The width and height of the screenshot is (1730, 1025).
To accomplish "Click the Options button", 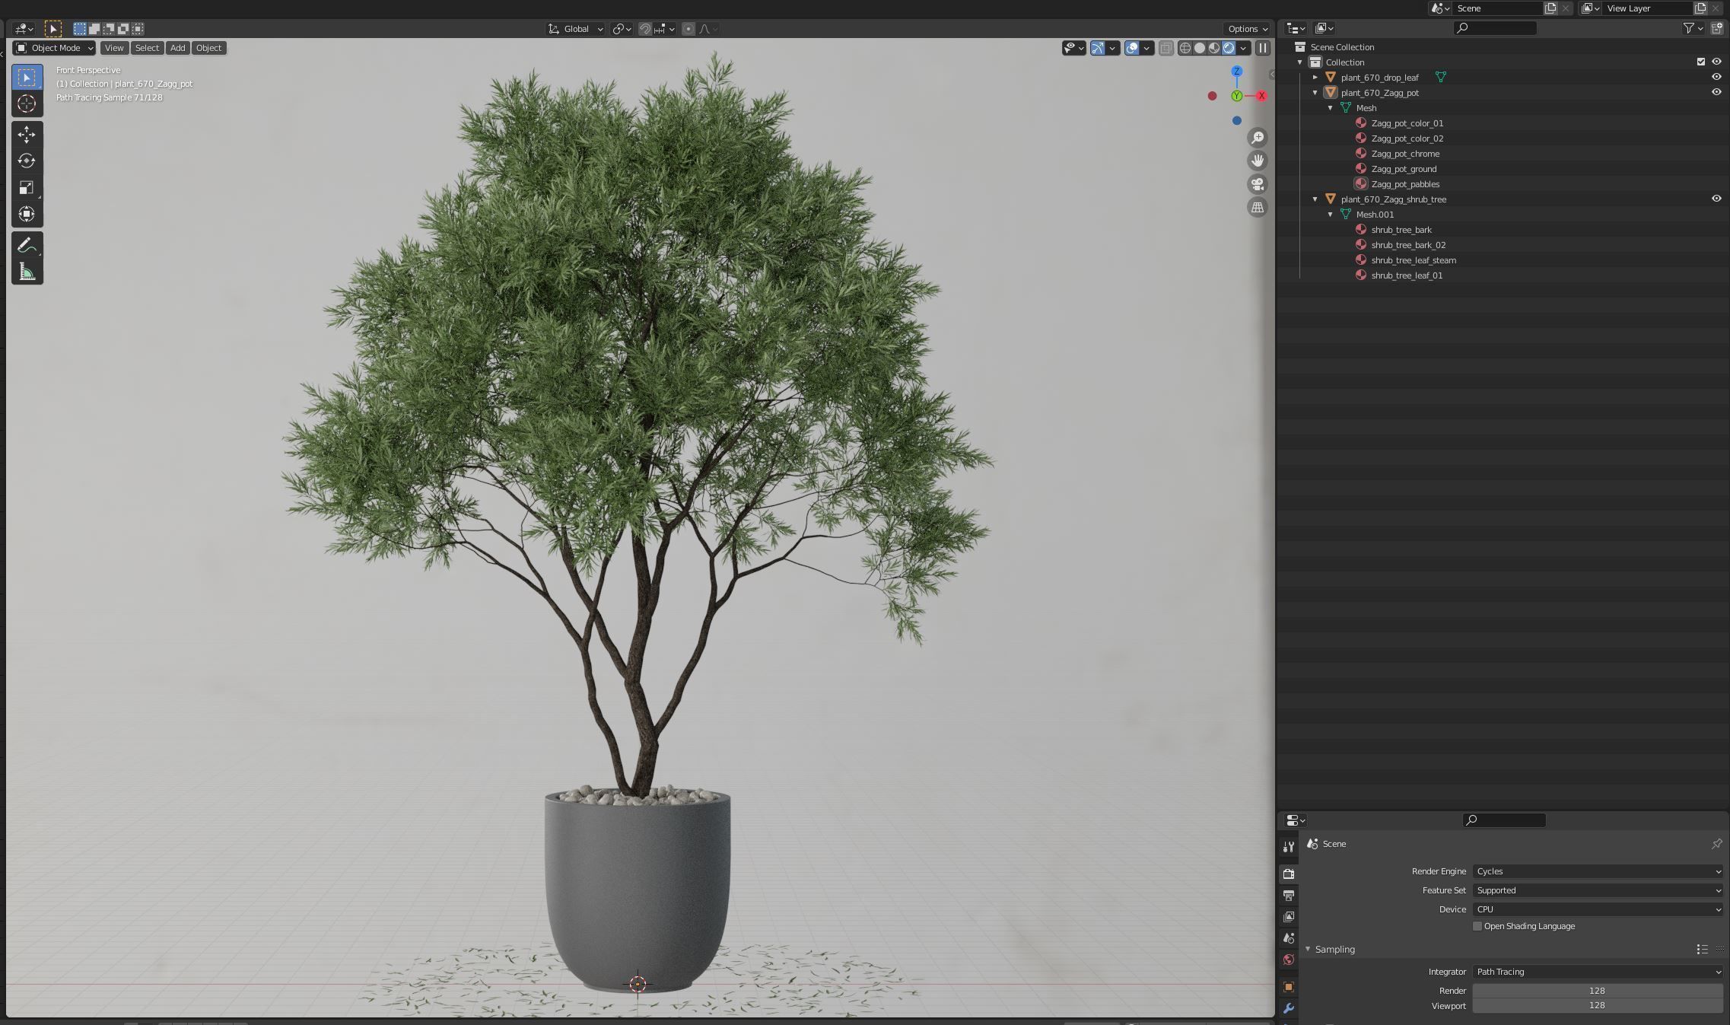I will pyautogui.click(x=1248, y=29).
